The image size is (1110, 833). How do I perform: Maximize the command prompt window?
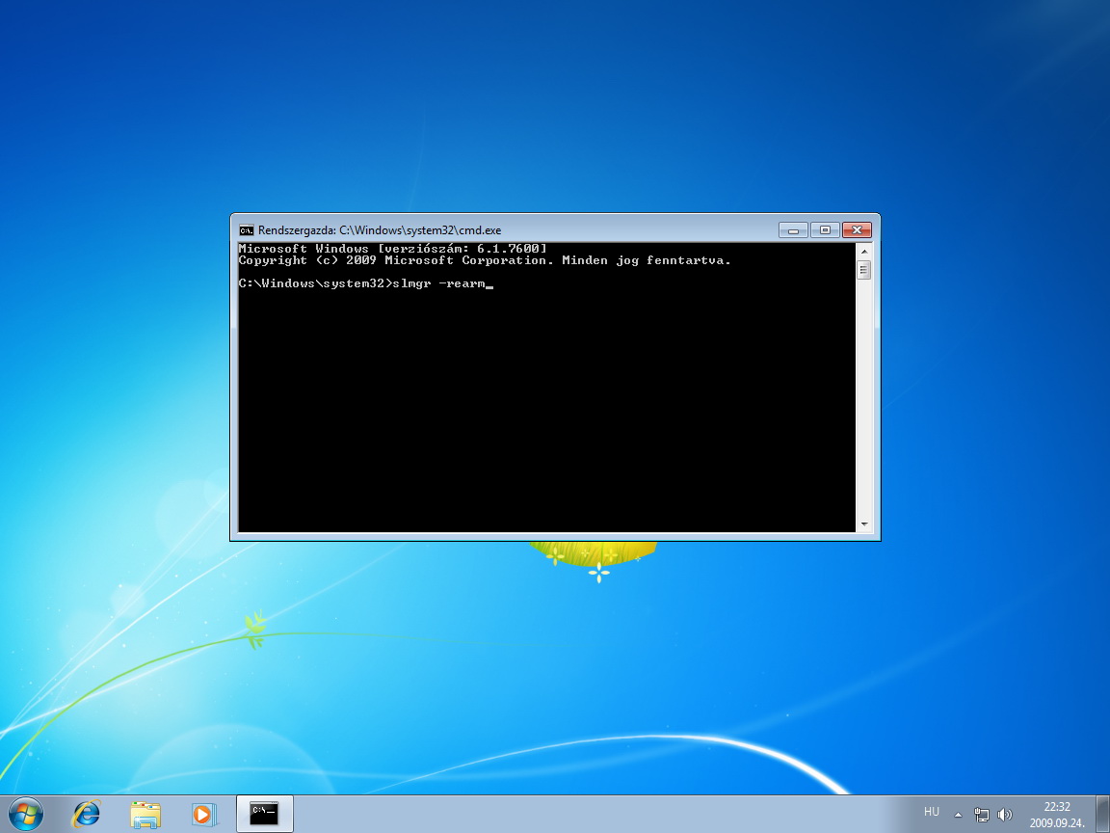[825, 230]
